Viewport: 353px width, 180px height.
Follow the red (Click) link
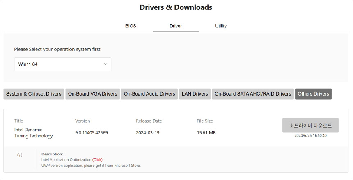click(97, 159)
